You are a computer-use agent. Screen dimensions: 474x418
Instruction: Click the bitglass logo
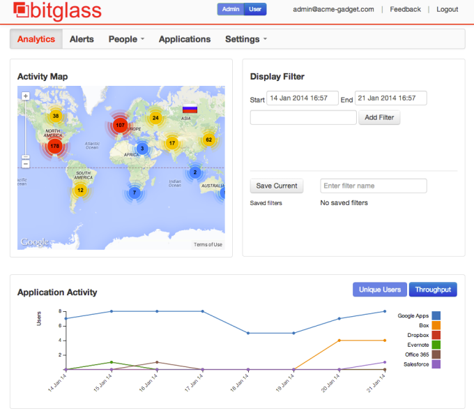pos(57,11)
